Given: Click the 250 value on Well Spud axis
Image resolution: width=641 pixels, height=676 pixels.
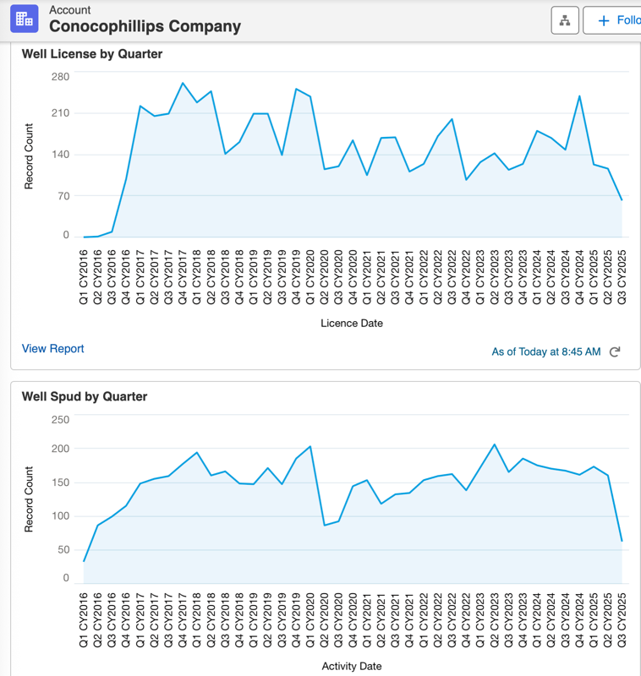Looking at the screenshot, I should (x=60, y=419).
